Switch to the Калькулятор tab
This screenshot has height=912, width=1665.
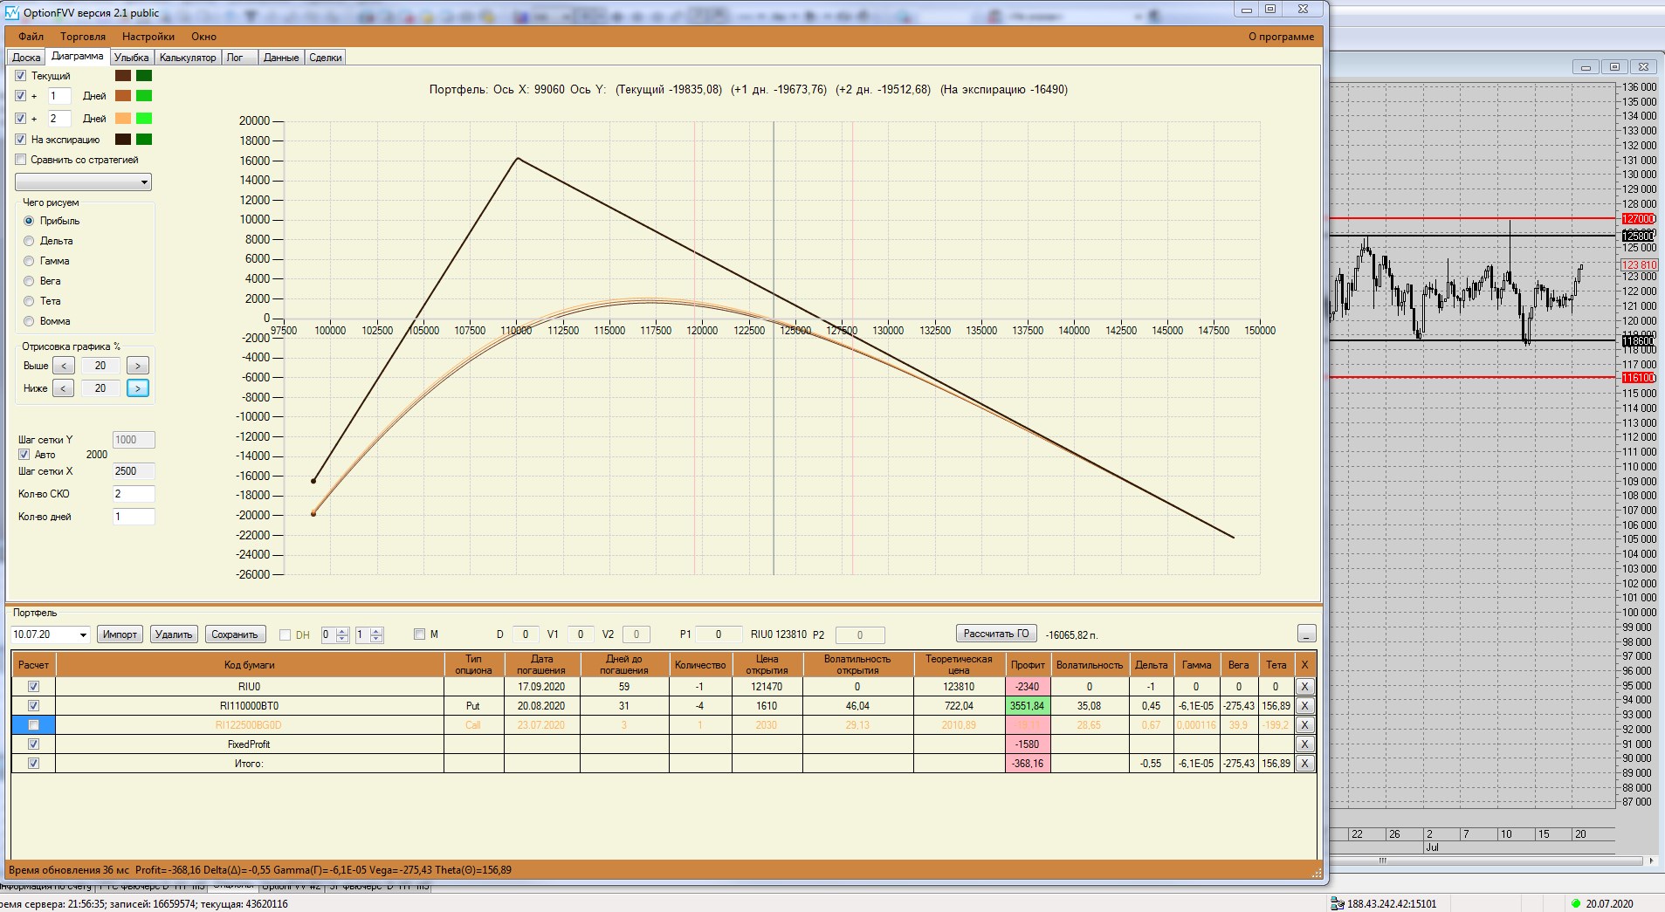[x=188, y=58]
